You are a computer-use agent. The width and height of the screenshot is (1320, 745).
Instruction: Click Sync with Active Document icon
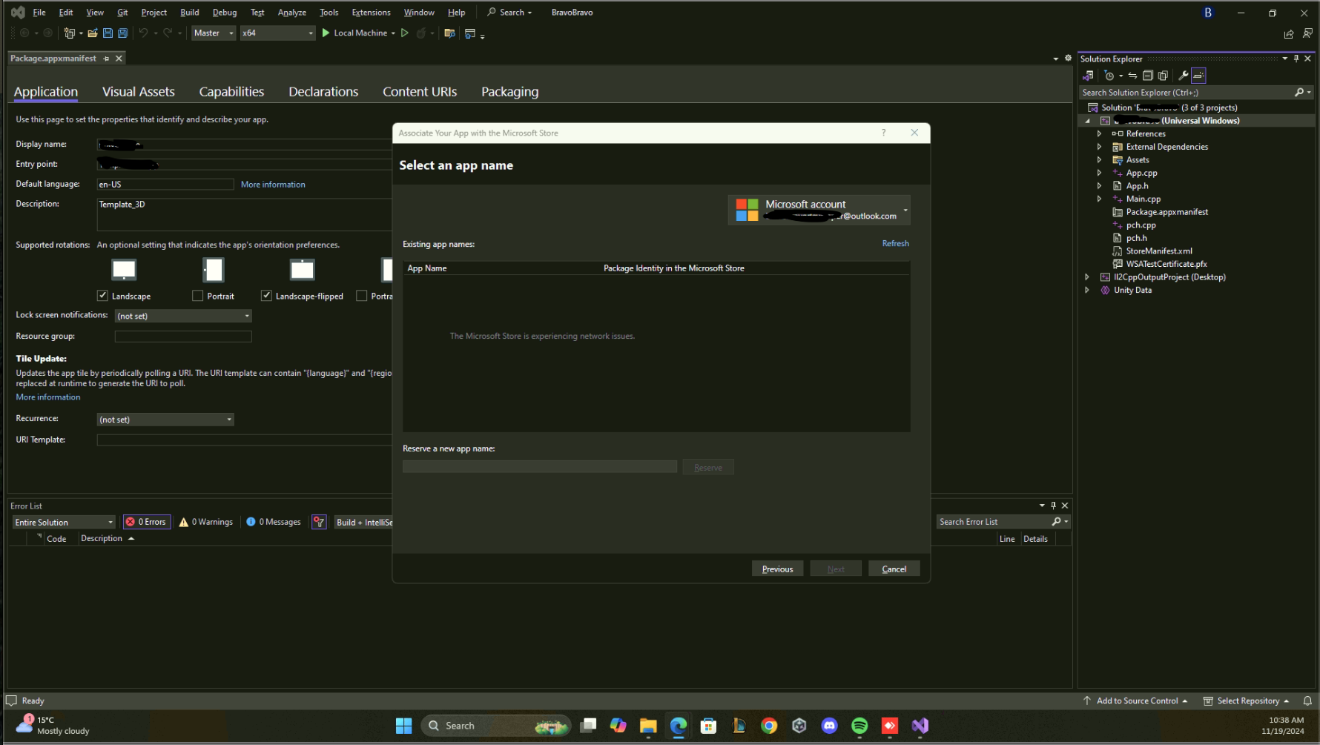click(1132, 76)
